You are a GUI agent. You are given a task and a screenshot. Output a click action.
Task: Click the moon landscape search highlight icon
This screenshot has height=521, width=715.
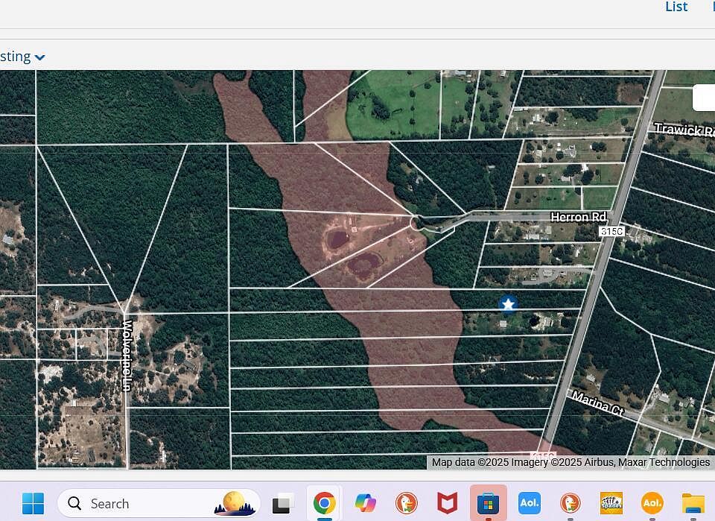(x=234, y=504)
